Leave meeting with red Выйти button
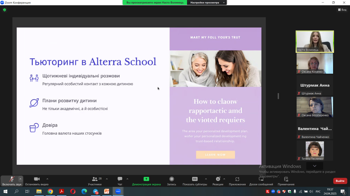This screenshot has height=196, width=350. tap(340, 181)
